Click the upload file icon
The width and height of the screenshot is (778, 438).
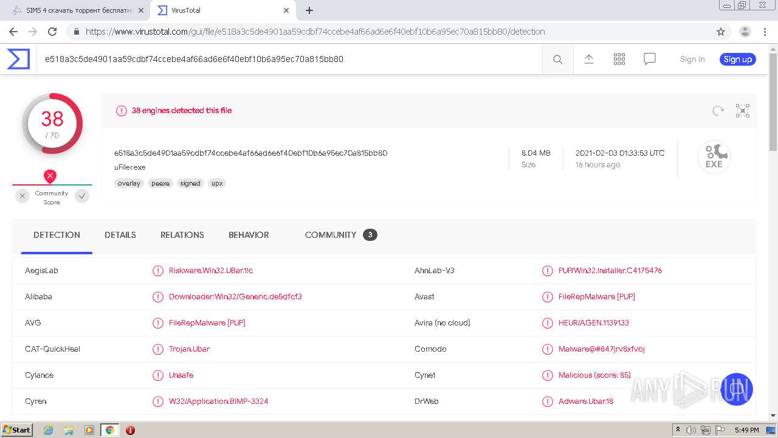point(588,59)
